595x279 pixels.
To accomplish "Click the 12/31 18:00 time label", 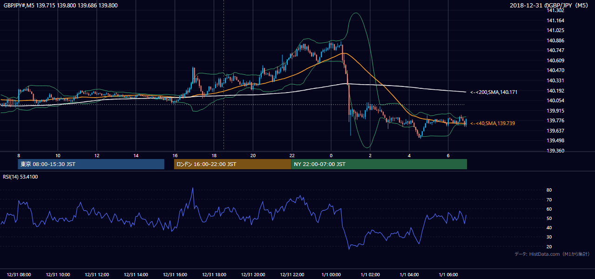I will pyautogui.click(x=214, y=274).
